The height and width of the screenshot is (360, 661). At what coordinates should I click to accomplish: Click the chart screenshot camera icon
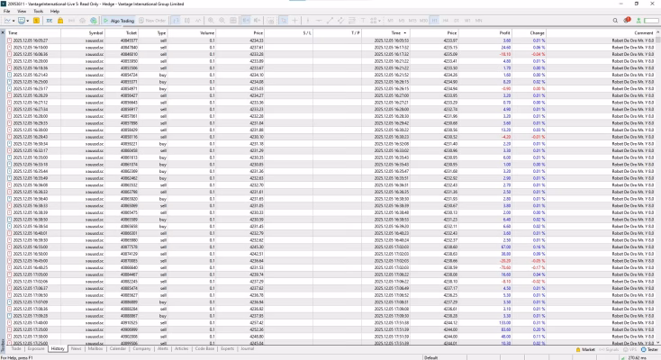(271, 20)
